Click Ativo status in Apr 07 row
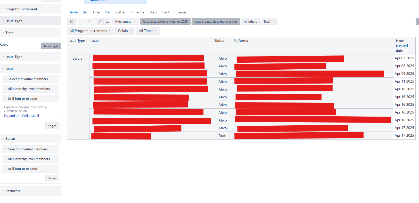This screenshot has width=419, height=203. click(x=223, y=58)
